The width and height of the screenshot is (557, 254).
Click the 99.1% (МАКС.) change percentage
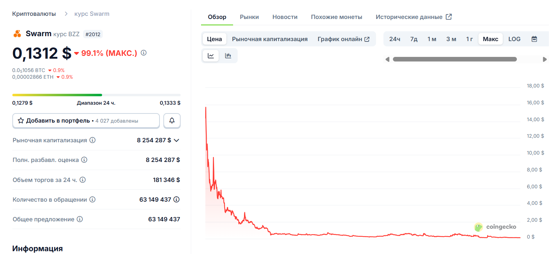pos(109,53)
